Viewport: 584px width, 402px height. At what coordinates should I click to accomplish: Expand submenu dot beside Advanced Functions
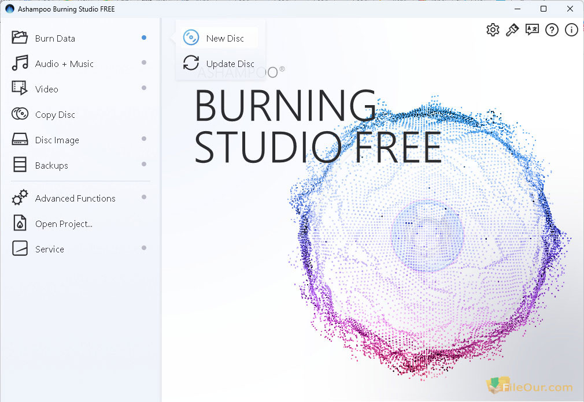[144, 197]
